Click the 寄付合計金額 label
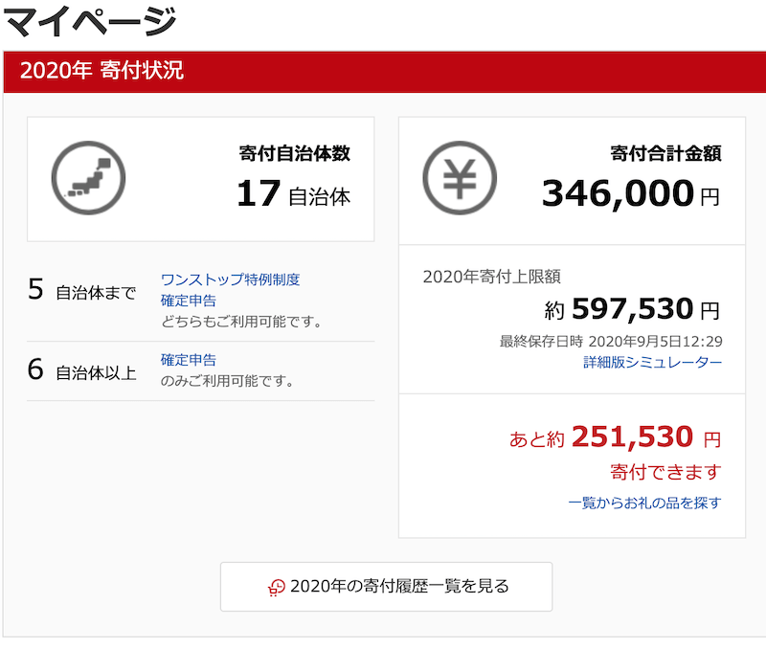This screenshot has height=649, width=766. pyautogui.click(x=665, y=153)
